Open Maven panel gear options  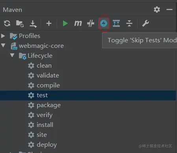(x=157, y=9)
